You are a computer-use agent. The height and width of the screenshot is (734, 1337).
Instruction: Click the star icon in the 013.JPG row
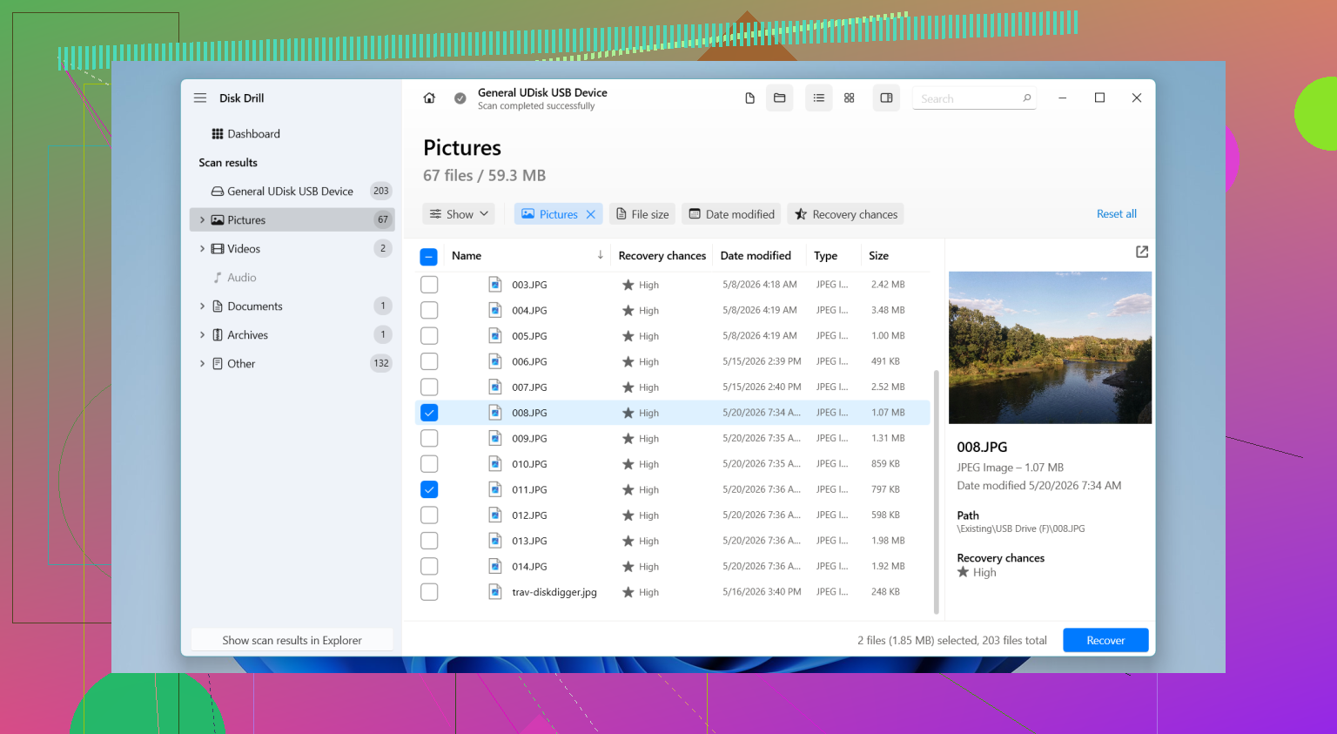pyautogui.click(x=628, y=541)
